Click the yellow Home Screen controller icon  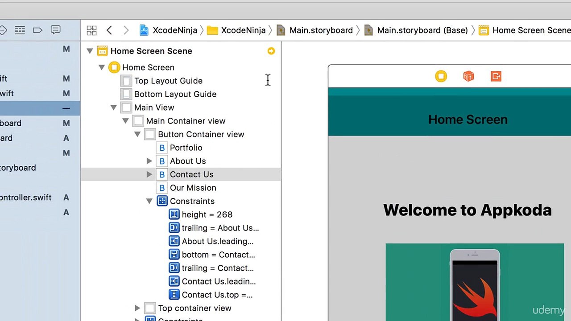pyautogui.click(x=114, y=67)
